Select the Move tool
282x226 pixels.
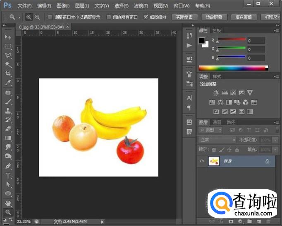(8, 37)
